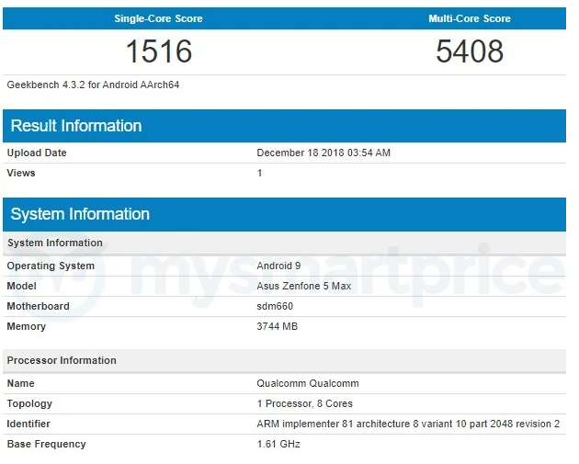This screenshot has width=579, height=464.
Task: Select the single-core score value 1516
Action: [158, 51]
